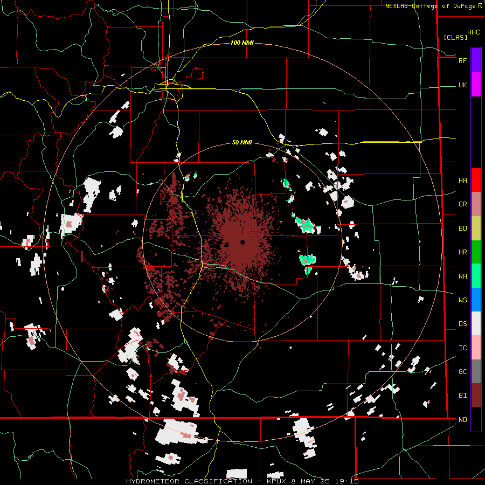Image resolution: width=485 pixels, height=485 pixels.
Task: Click the DS white legend swatch
Action: coord(476,323)
